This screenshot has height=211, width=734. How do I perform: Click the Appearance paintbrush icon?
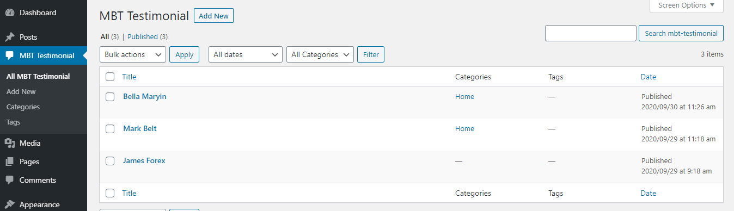[10, 204]
